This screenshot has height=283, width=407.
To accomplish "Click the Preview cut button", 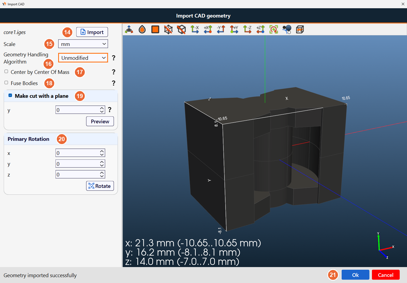I will pos(100,121).
